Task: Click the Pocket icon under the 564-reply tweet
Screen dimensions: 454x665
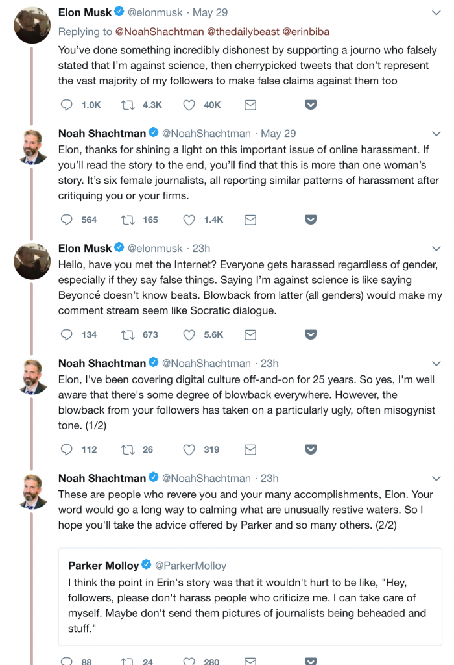Action: pyautogui.click(x=311, y=220)
